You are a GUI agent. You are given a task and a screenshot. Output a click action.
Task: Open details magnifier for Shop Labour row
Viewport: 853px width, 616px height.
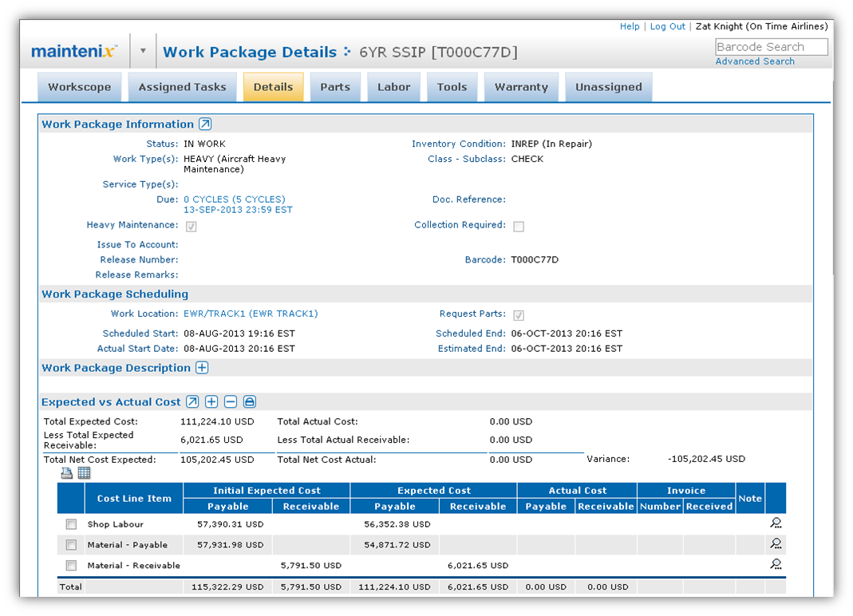point(776,523)
